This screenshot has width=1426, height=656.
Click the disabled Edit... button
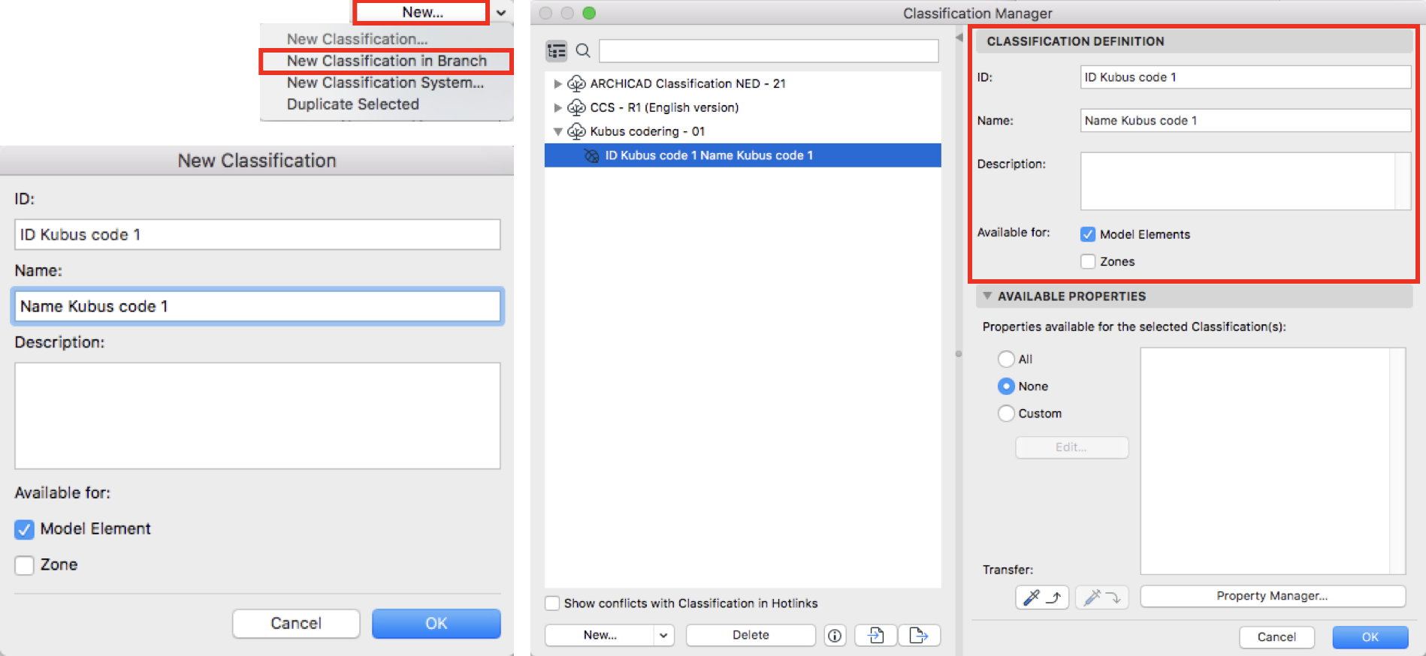point(1071,447)
